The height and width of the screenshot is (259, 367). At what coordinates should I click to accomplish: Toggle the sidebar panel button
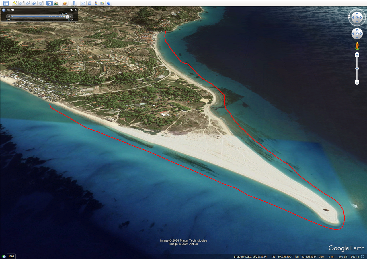click(6, 3)
